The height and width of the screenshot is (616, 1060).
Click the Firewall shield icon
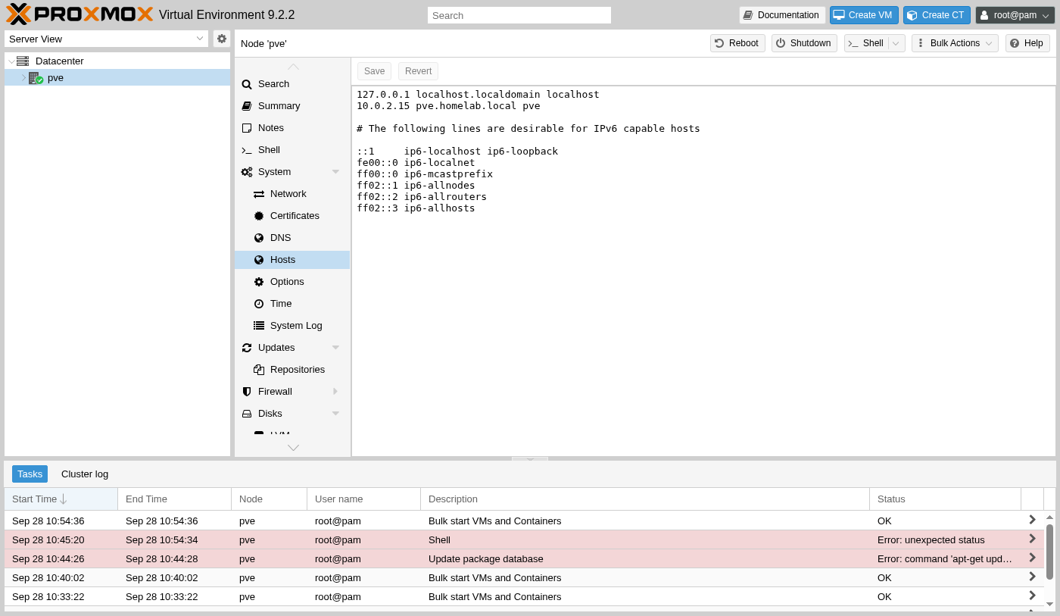[x=247, y=392]
